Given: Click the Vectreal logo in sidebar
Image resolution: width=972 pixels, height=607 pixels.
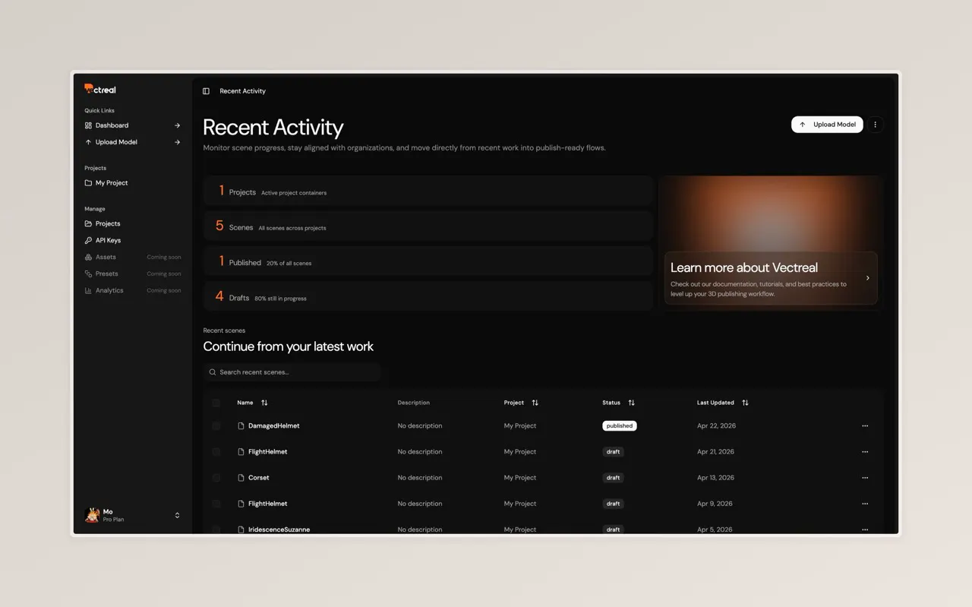Looking at the screenshot, I should pos(100,90).
